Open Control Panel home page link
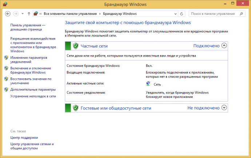251x158 pixels. [x=28, y=27]
